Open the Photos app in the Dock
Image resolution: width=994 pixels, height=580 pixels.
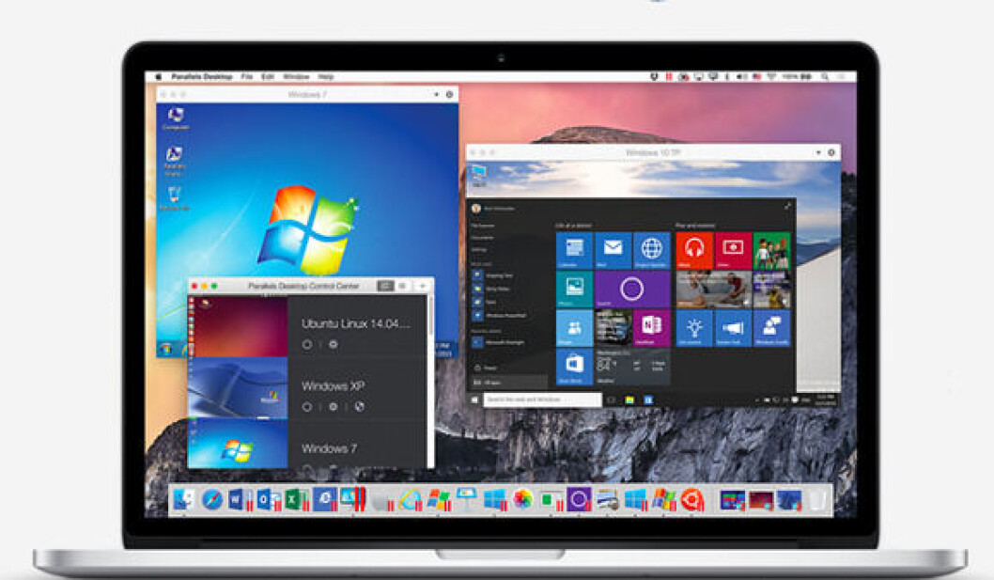coord(522,500)
